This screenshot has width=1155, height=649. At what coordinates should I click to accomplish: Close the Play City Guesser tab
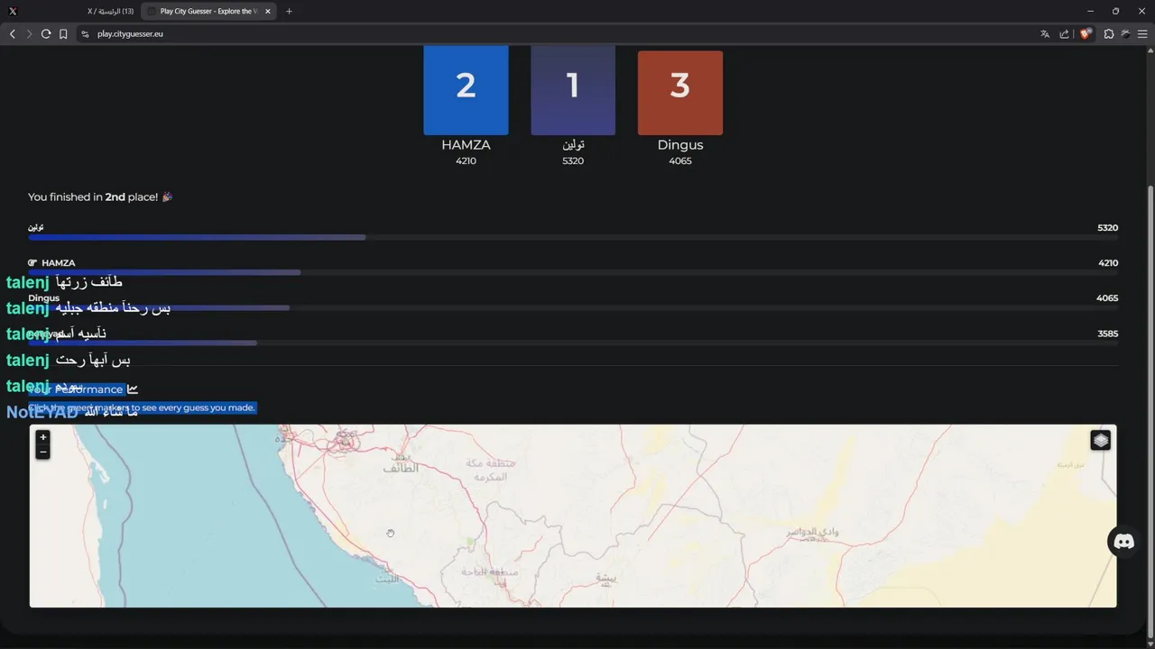pos(268,12)
